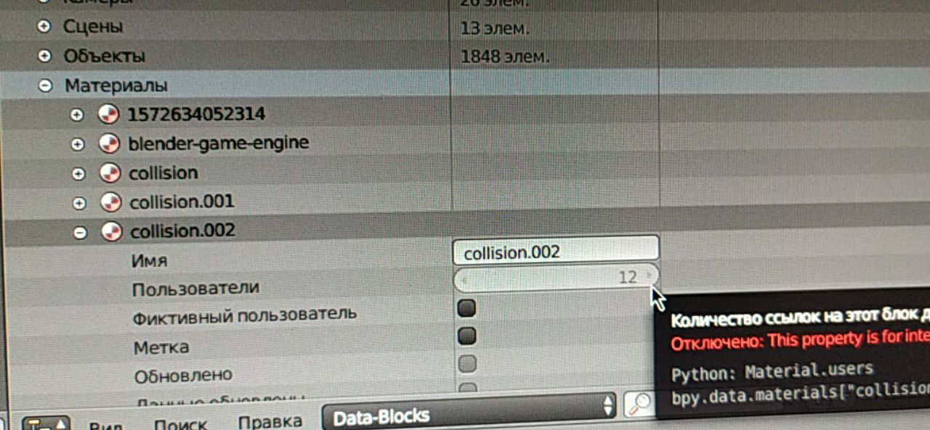The image size is (930, 430).
Task: Expand the collision.001 material entry
Action: point(79,203)
